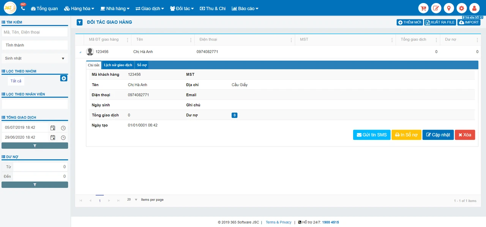Select the Tất cả group filter
Image resolution: width=486 pixels, height=227 pixels.
(x=16, y=81)
